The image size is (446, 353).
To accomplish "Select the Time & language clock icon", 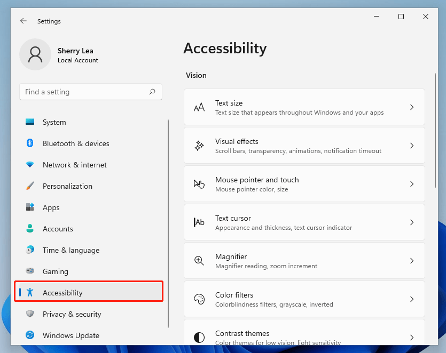I will (30, 250).
